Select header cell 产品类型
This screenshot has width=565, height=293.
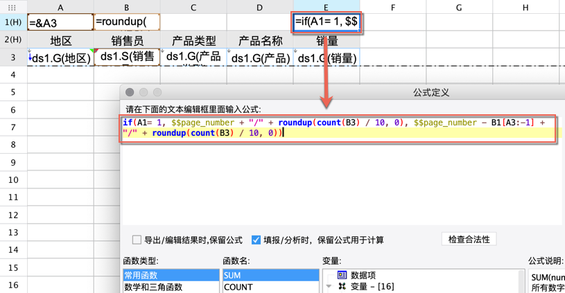point(193,40)
